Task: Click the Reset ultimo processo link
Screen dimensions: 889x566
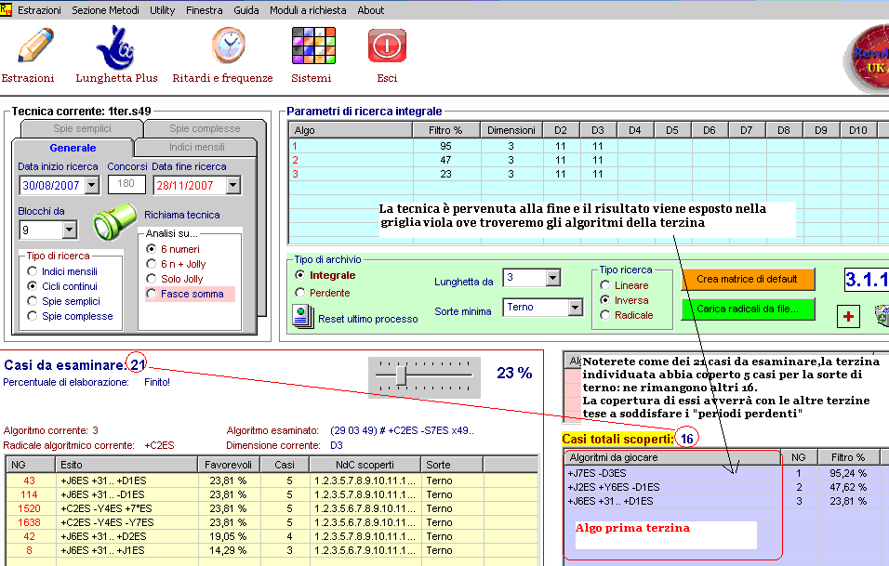Action: 368,319
